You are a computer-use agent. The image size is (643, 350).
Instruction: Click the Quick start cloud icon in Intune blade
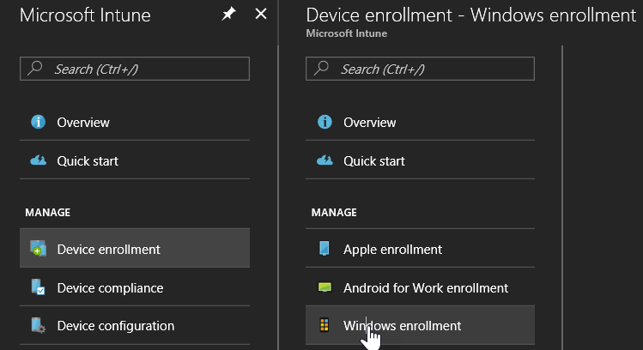[38, 161]
